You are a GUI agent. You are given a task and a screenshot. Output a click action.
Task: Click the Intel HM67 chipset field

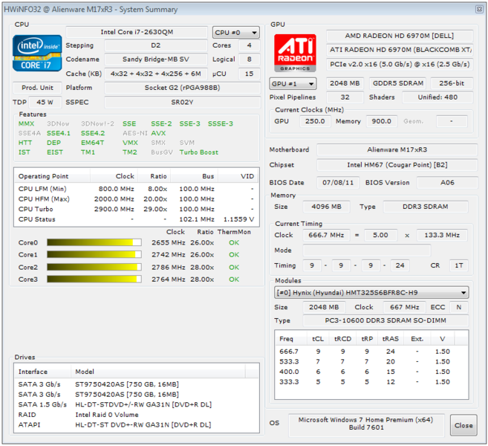pos(397,165)
